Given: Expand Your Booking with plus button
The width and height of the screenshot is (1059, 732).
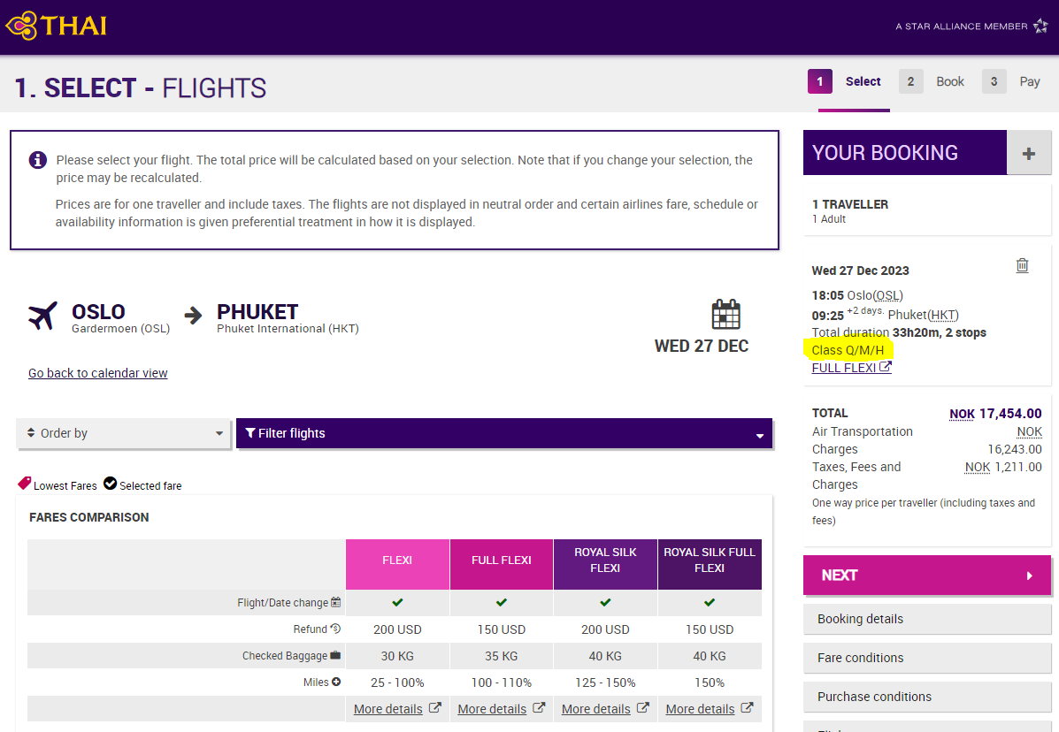Looking at the screenshot, I should [1029, 153].
